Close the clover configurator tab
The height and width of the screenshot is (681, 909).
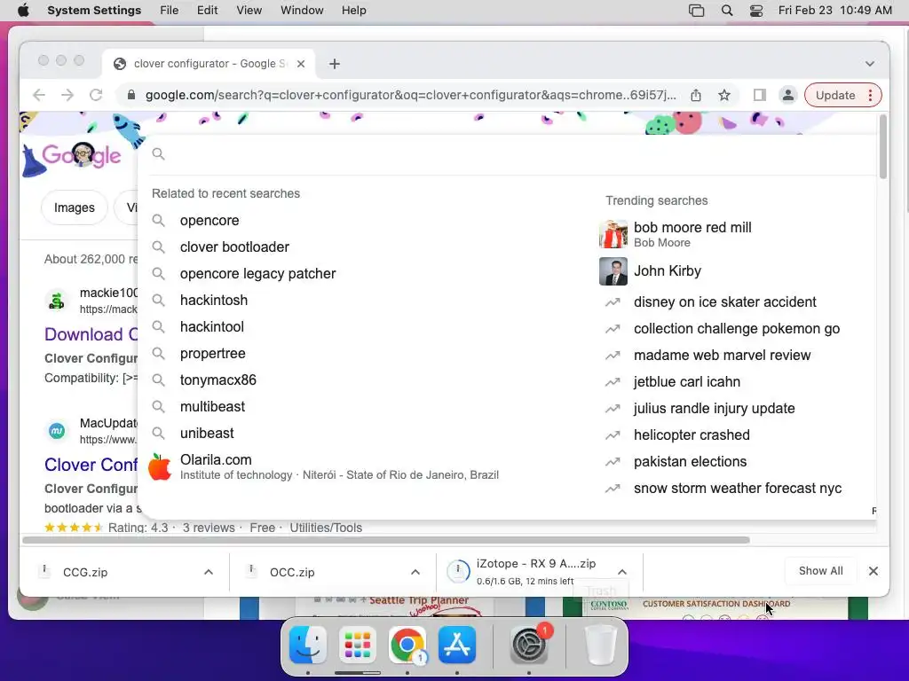coord(301,64)
